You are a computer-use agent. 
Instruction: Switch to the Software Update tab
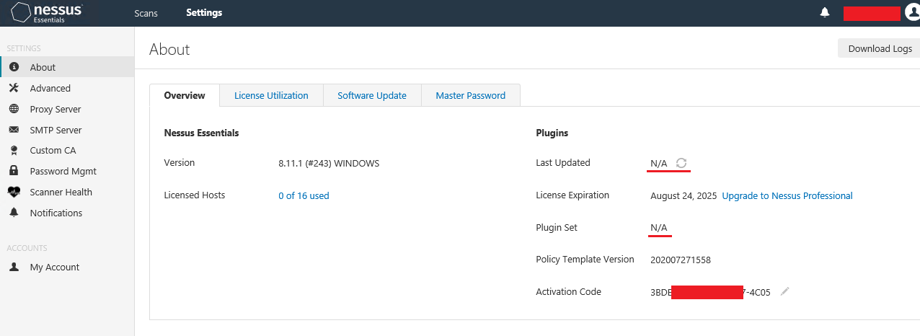pyautogui.click(x=372, y=95)
